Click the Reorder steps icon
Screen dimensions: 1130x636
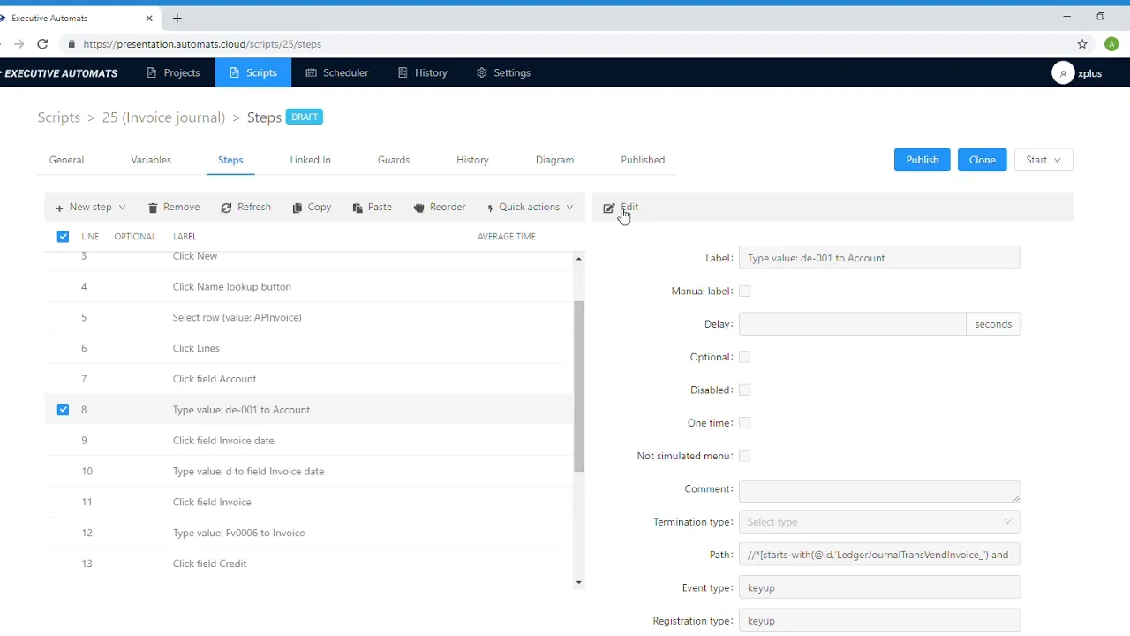tap(419, 207)
